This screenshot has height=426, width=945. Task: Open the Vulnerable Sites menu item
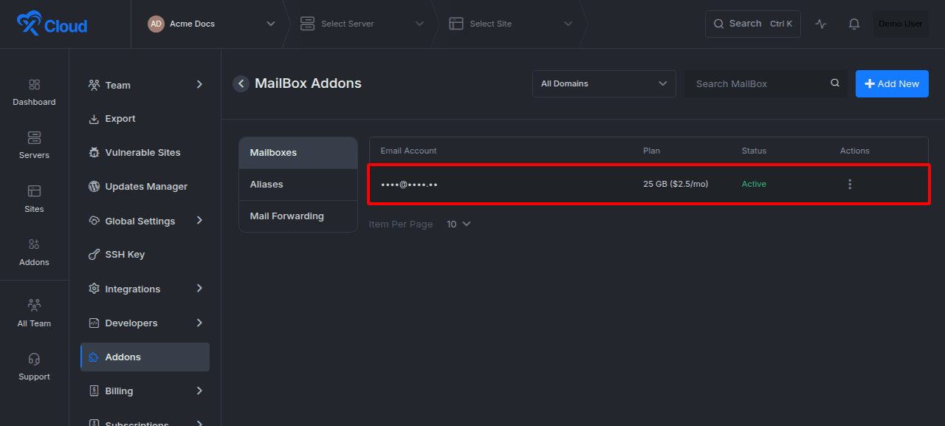pyautogui.click(x=145, y=153)
